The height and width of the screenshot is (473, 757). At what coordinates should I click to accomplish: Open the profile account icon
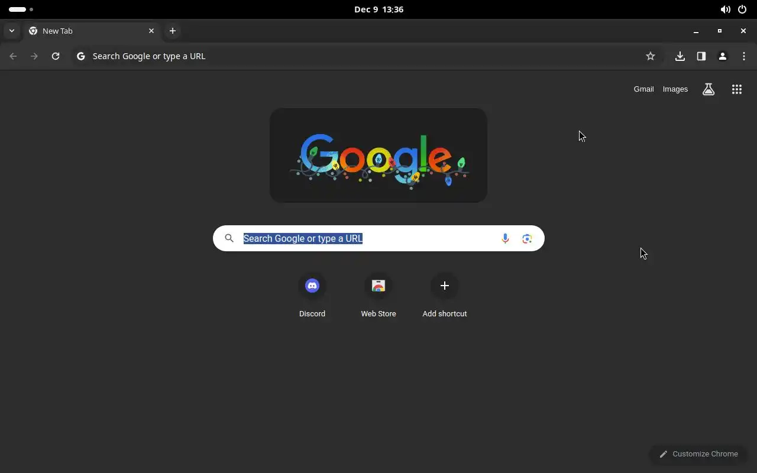coord(723,56)
